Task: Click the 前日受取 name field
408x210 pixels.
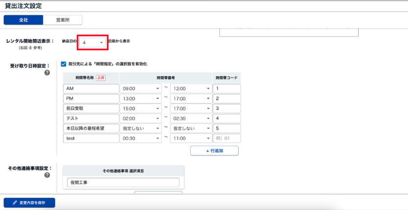Action: [x=91, y=108]
